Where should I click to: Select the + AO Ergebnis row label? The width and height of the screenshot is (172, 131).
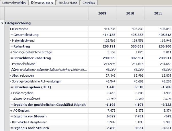point(20,110)
